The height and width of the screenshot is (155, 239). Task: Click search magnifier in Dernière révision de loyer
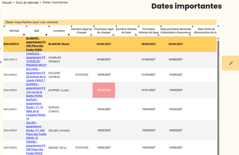136,35
